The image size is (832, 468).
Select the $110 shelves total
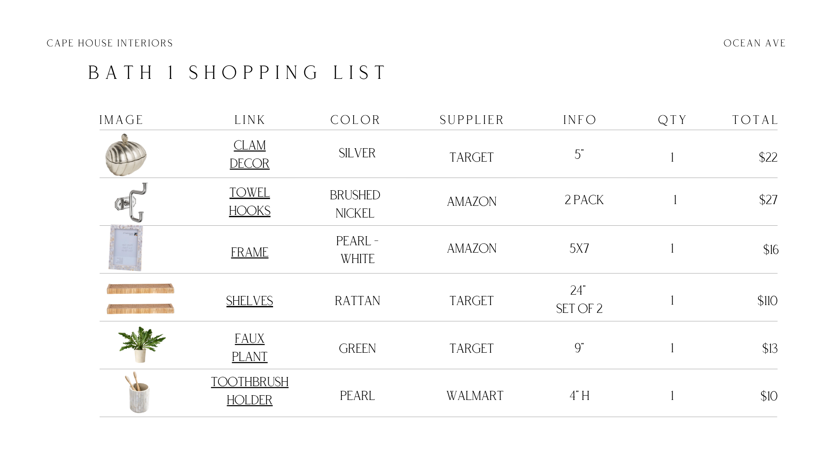(767, 301)
